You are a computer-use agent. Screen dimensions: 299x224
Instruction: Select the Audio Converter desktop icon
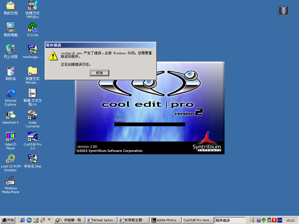(33, 119)
